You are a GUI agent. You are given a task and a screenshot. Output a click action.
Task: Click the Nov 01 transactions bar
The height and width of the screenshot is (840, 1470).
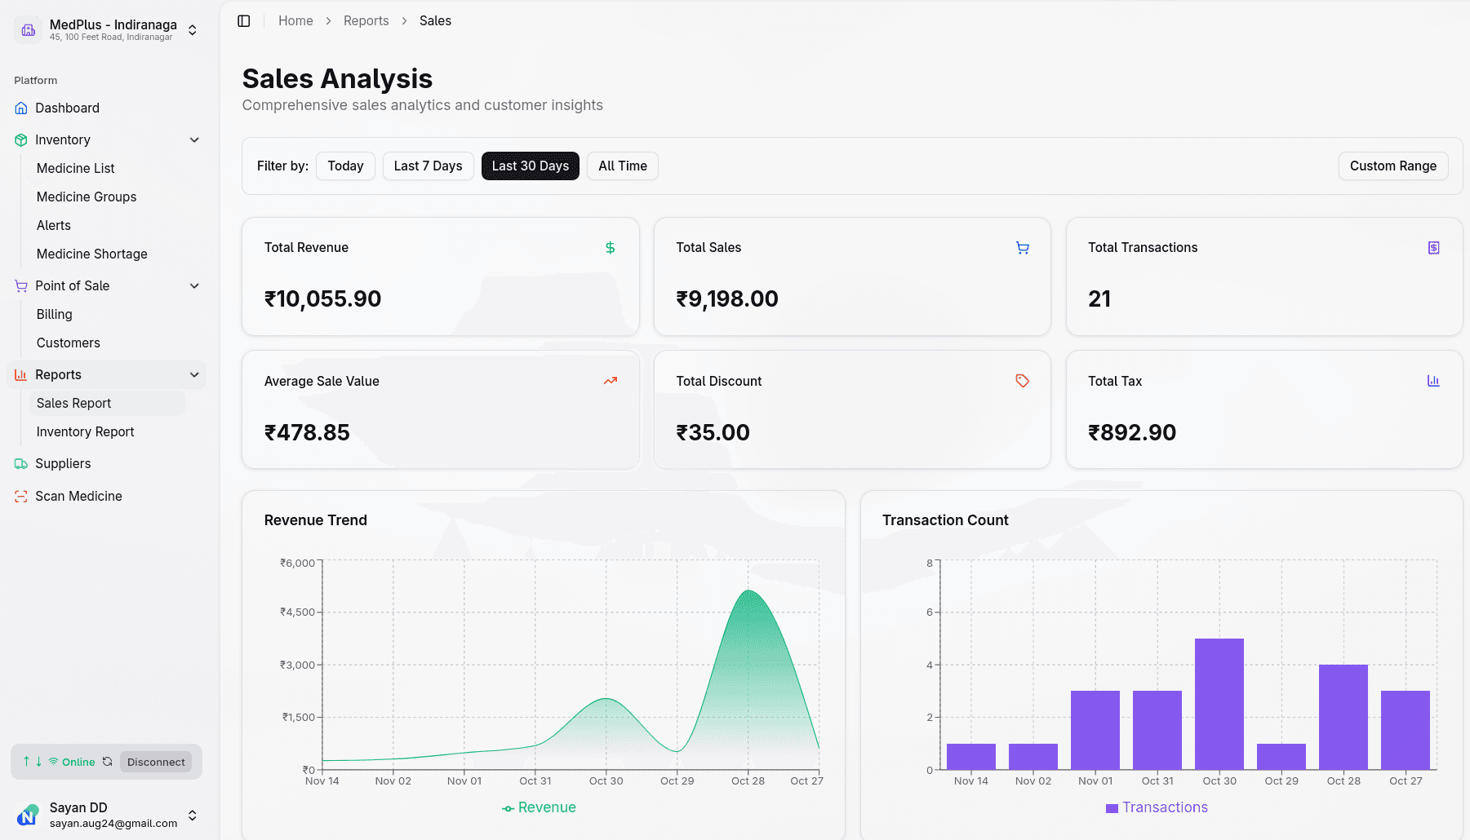pyautogui.click(x=1095, y=730)
